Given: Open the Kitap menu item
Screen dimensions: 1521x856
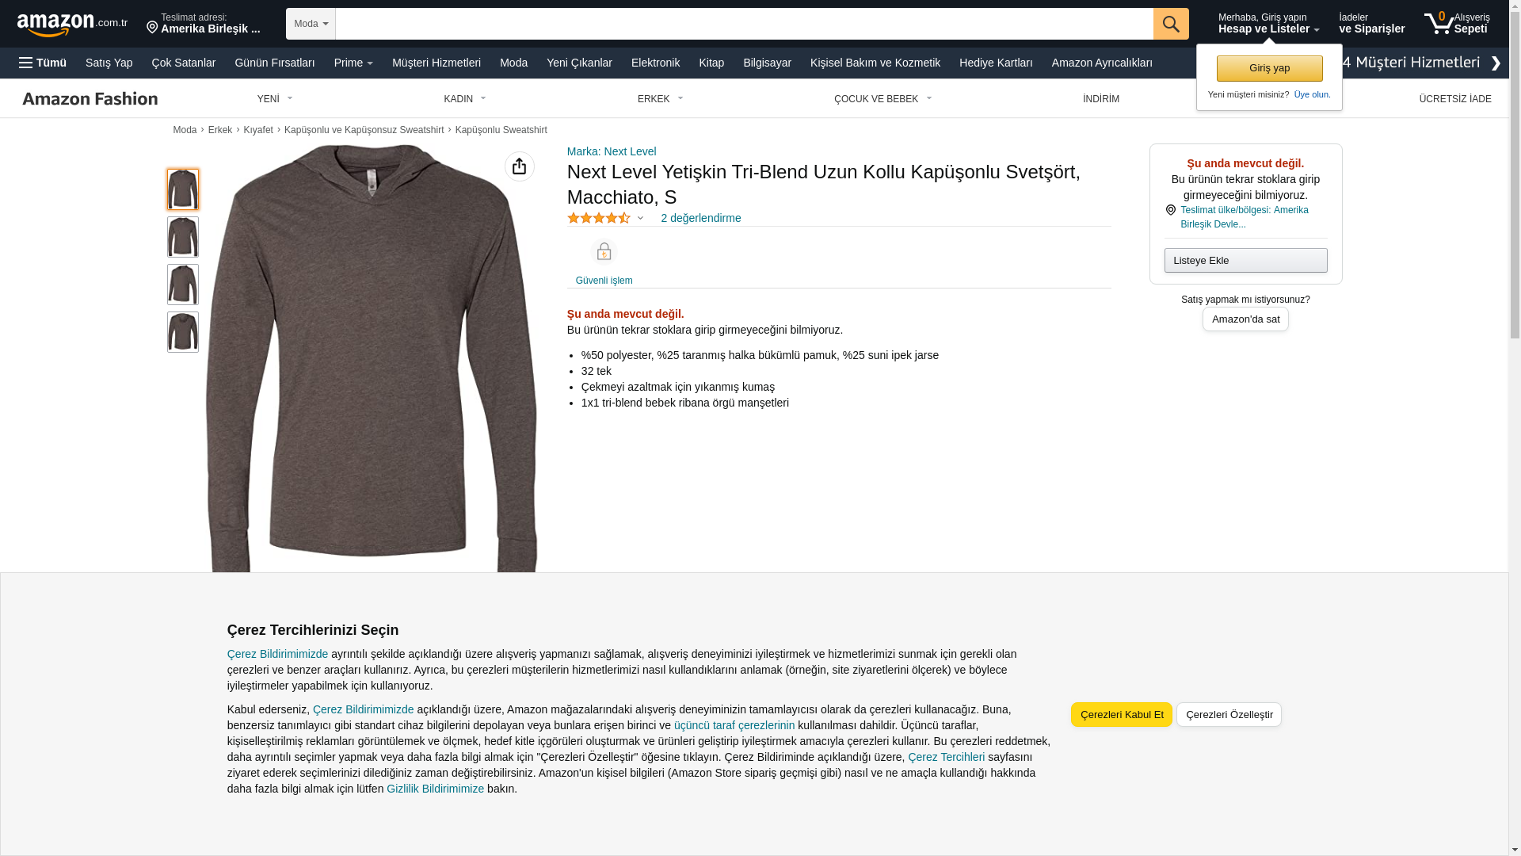Looking at the screenshot, I should [x=711, y=63].
